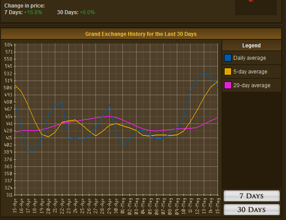Click the 15-Apr date on the x-axis
The height and width of the screenshot is (220, 286).
tap(15, 205)
